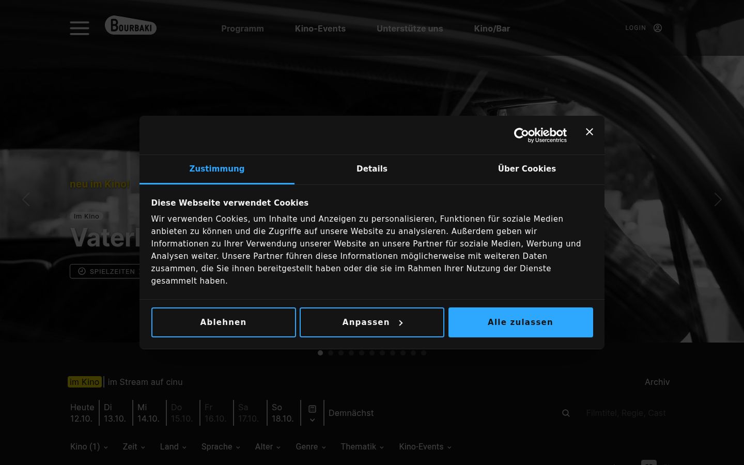Go to next hero slide arrow
Image resolution: width=744 pixels, height=465 pixels.
click(718, 199)
